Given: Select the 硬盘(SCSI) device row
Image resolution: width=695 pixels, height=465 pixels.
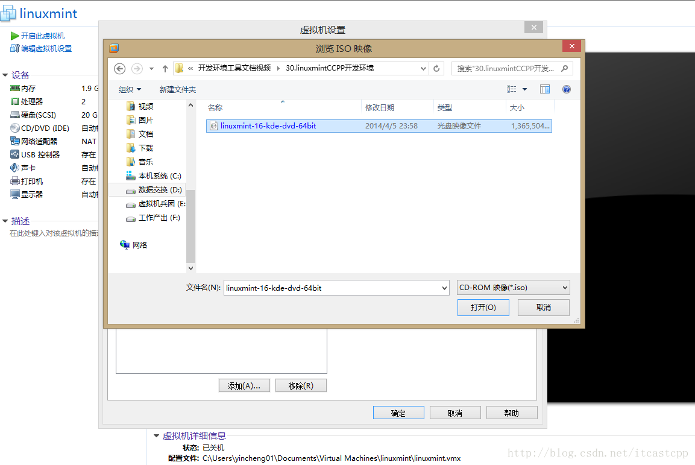Looking at the screenshot, I should click(x=54, y=115).
